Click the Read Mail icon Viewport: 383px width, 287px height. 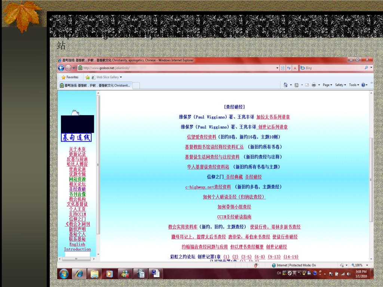click(x=307, y=85)
